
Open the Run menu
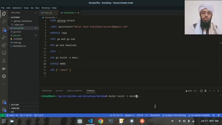click(x=37, y=8)
